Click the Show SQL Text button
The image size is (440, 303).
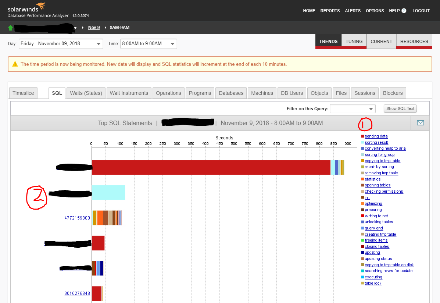(x=400, y=109)
